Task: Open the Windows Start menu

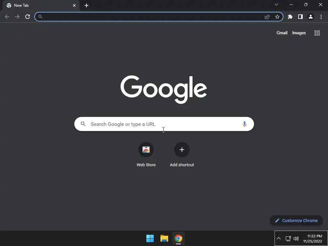Action: pos(150,238)
